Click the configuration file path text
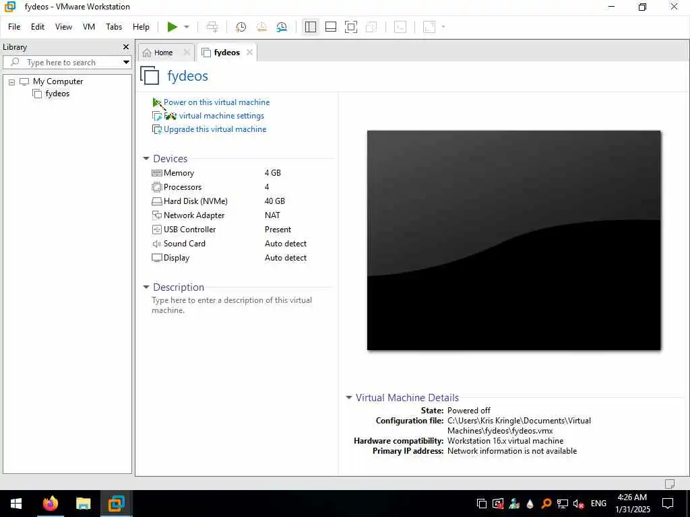690x517 pixels. tap(520, 425)
